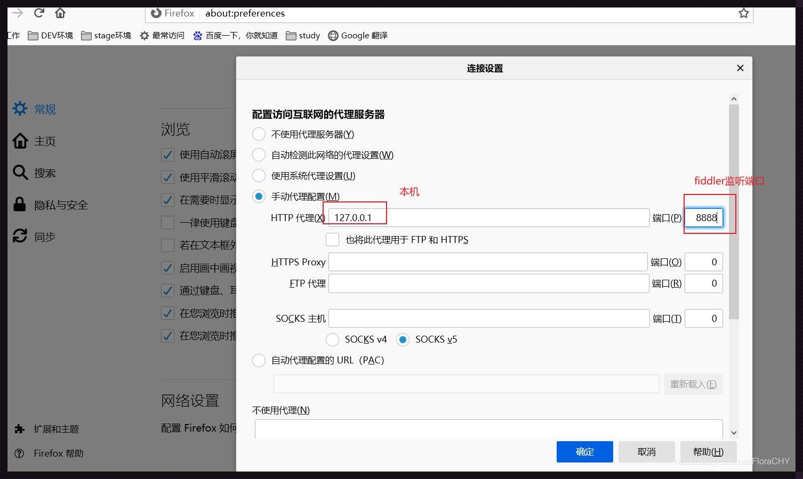Select 使用系统代理设置 radio option

[259, 176]
